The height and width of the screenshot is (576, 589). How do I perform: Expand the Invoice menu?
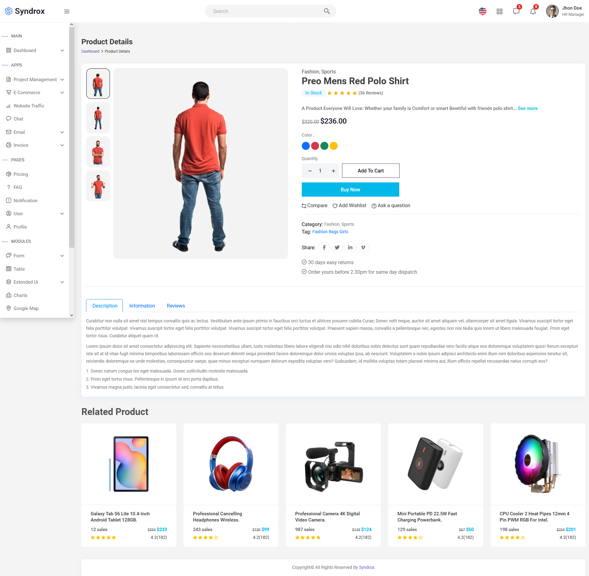coord(62,145)
